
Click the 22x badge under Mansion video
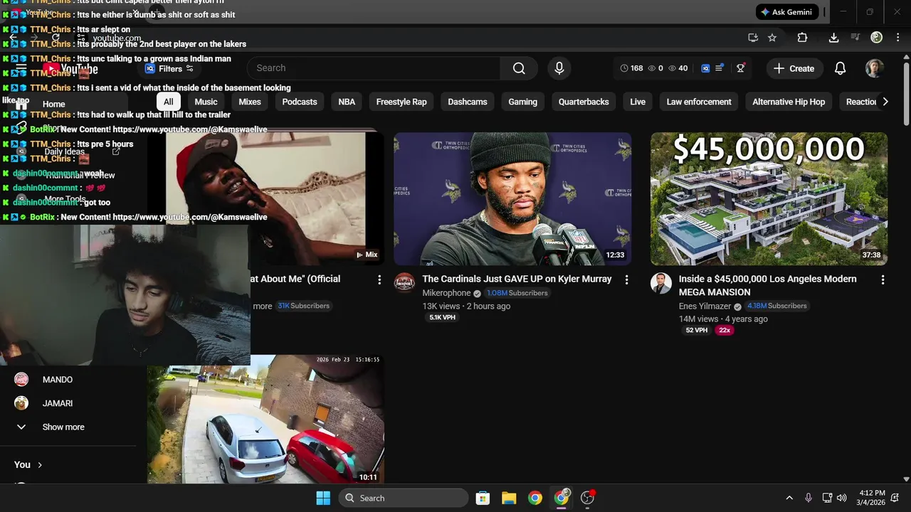(725, 331)
